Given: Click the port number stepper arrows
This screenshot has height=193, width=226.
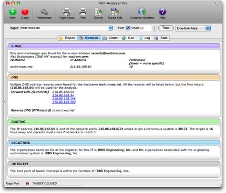Looking at the screenshot, I should (154, 28).
